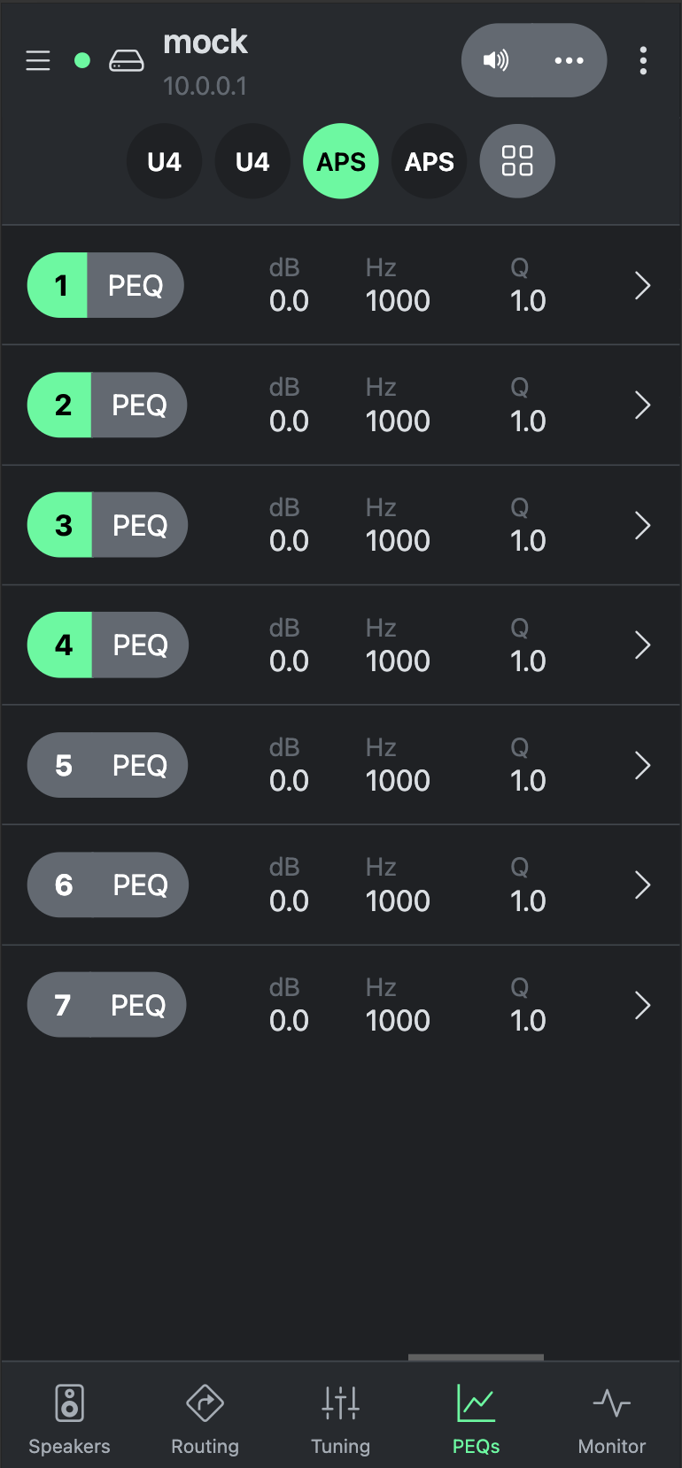Expand PEQ band 4 details chevron
The image size is (682, 1468).
tap(643, 645)
